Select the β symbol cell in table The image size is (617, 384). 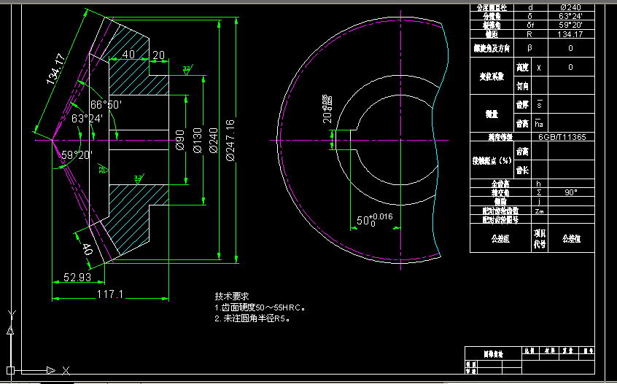[x=530, y=48]
